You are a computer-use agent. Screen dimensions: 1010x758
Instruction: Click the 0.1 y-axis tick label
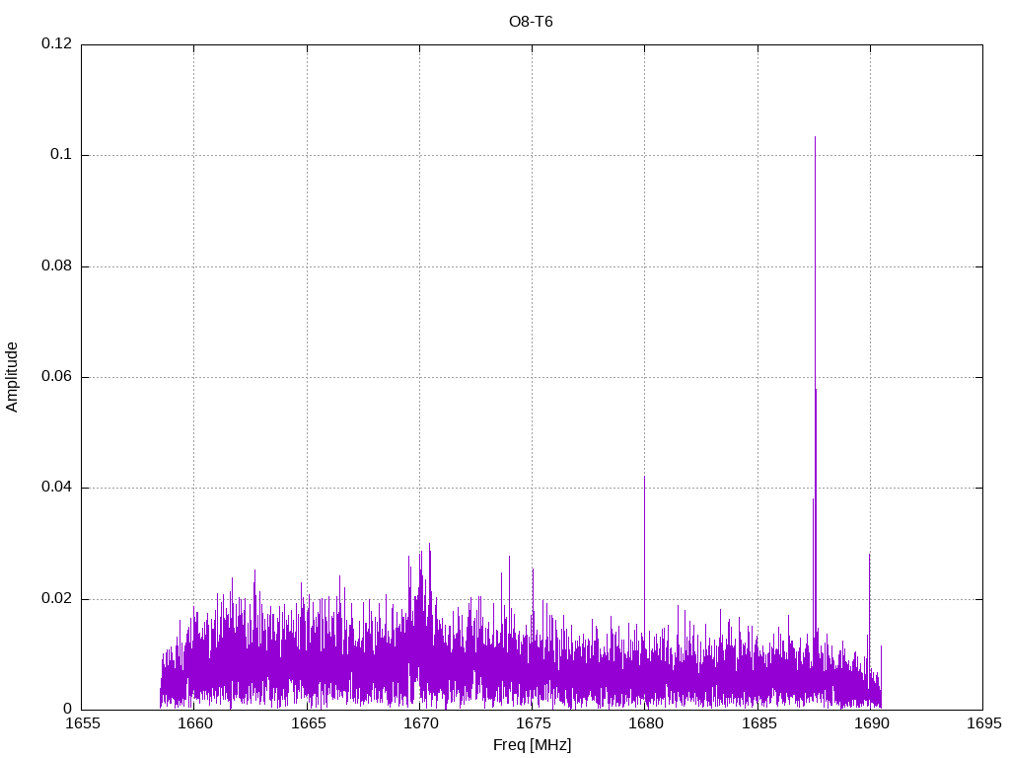(x=61, y=155)
